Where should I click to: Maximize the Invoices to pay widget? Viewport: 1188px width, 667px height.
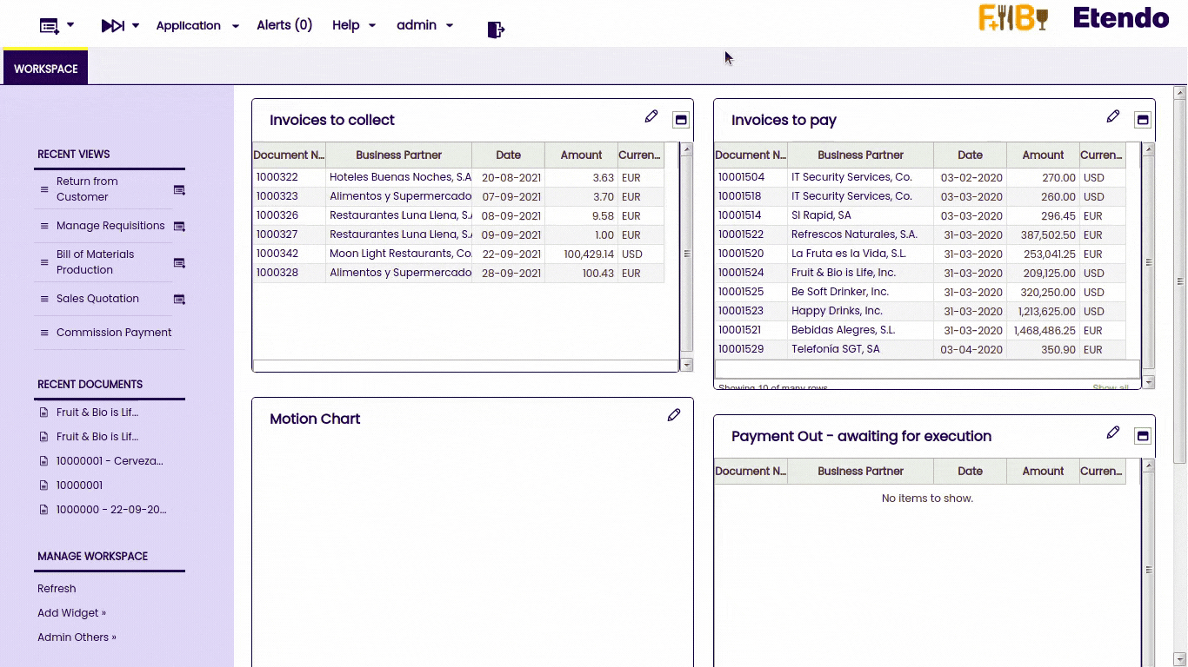(x=1143, y=120)
